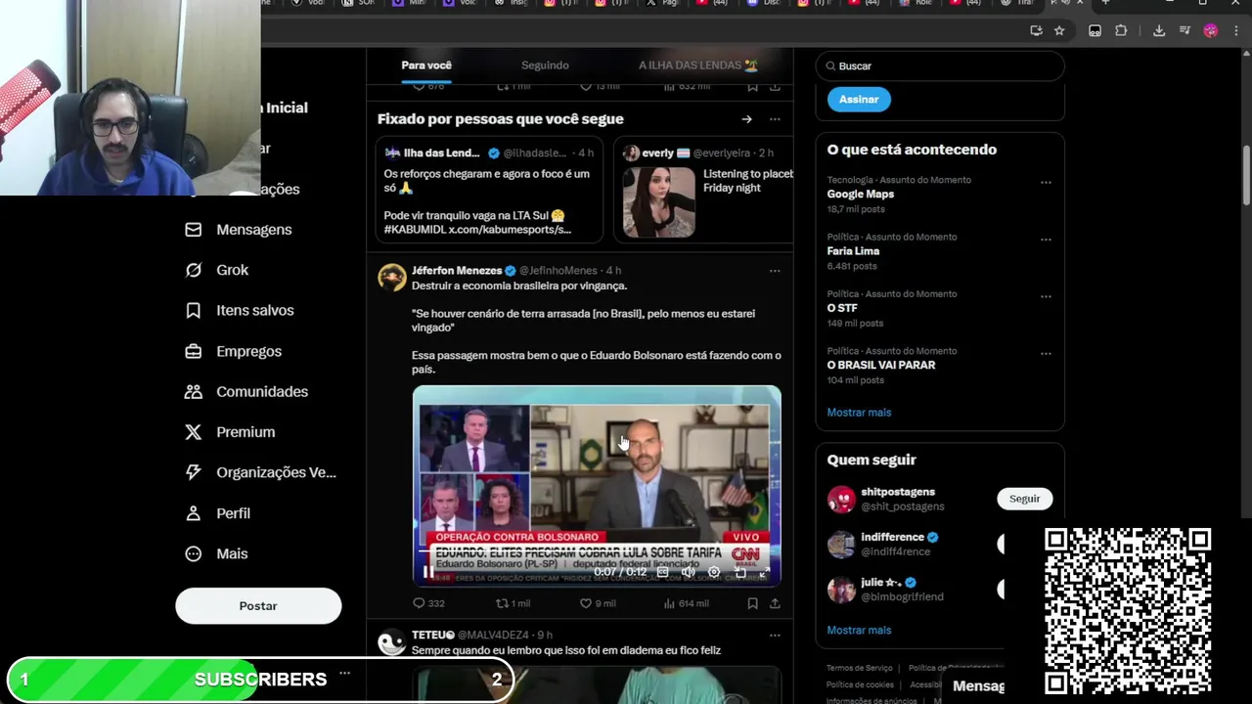Bookmark page with browser star icon
Image resolution: width=1252 pixels, height=704 pixels.
coord(1059,31)
